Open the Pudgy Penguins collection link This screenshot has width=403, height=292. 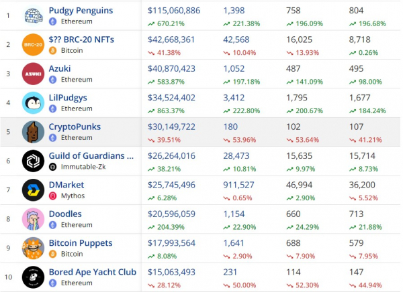click(81, 11)
